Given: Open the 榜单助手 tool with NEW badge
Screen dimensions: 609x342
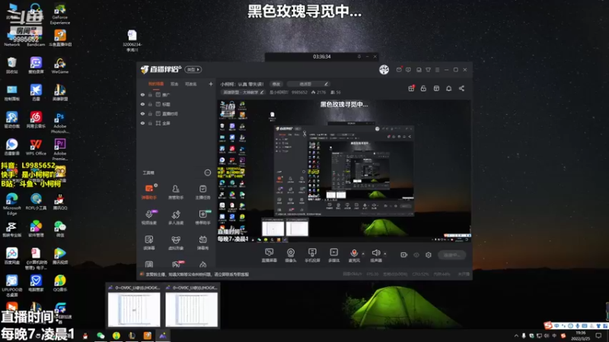Looking at the screenshot, I should coord(202,217).
